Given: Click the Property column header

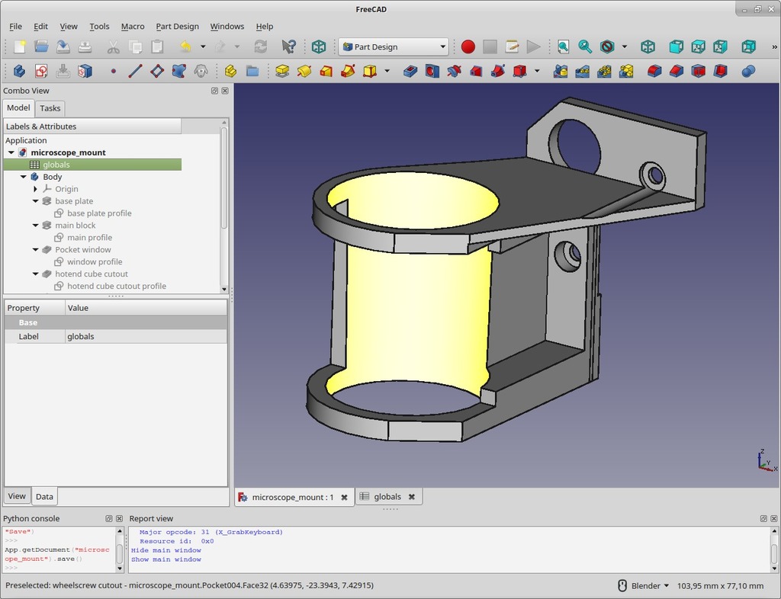Looking at the screenshot, I should pos(34,308).
